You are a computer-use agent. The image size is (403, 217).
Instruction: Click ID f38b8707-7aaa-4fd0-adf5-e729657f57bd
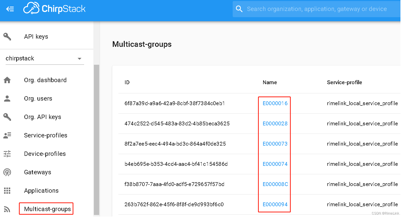pos(174,184)
